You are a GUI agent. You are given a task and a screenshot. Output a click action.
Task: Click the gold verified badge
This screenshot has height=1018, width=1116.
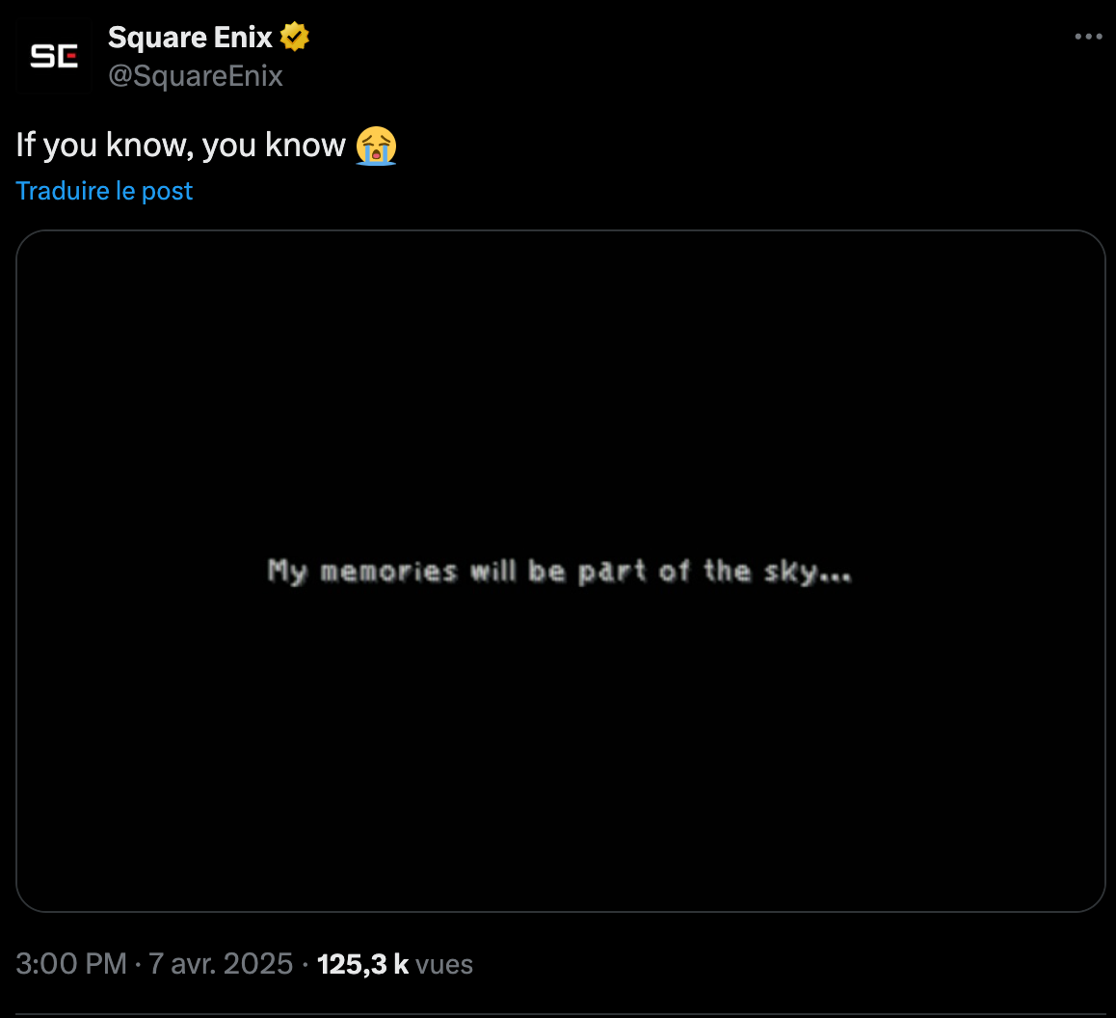pyautogui.click(x=294, y=37)
